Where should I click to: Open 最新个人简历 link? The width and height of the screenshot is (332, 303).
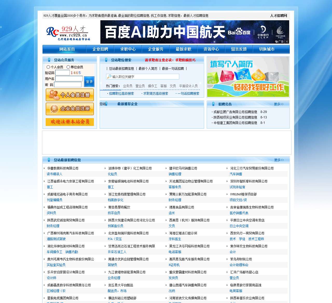[x=148, y=69]
